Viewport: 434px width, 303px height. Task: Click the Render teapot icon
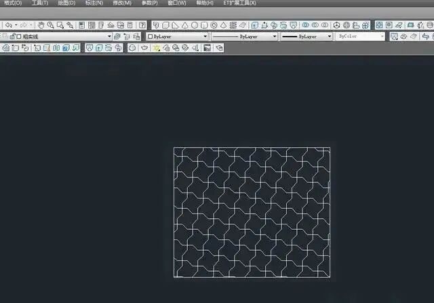pyautogui.click(x=144, y=48)
